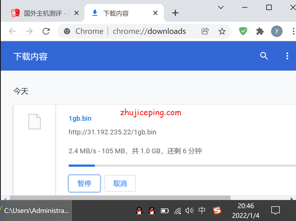
Task: Click the forward navigation arrow
Action: pos(29,31)
